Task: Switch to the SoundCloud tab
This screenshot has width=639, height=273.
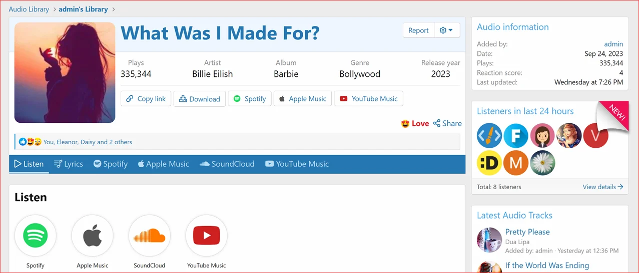Action: point(227,164)
